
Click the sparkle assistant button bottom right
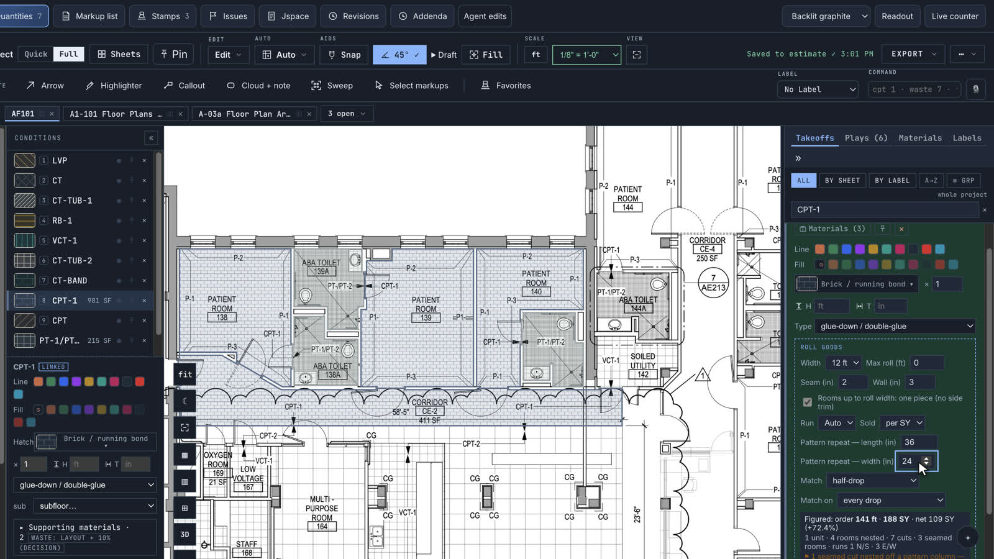pyautogui.click(x=967, y=538)
